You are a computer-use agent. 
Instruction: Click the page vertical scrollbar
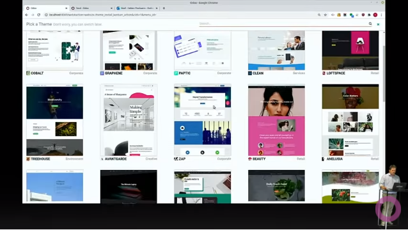point(384,73)
